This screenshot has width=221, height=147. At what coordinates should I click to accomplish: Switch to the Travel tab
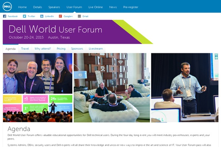click(x=25, y=49)
